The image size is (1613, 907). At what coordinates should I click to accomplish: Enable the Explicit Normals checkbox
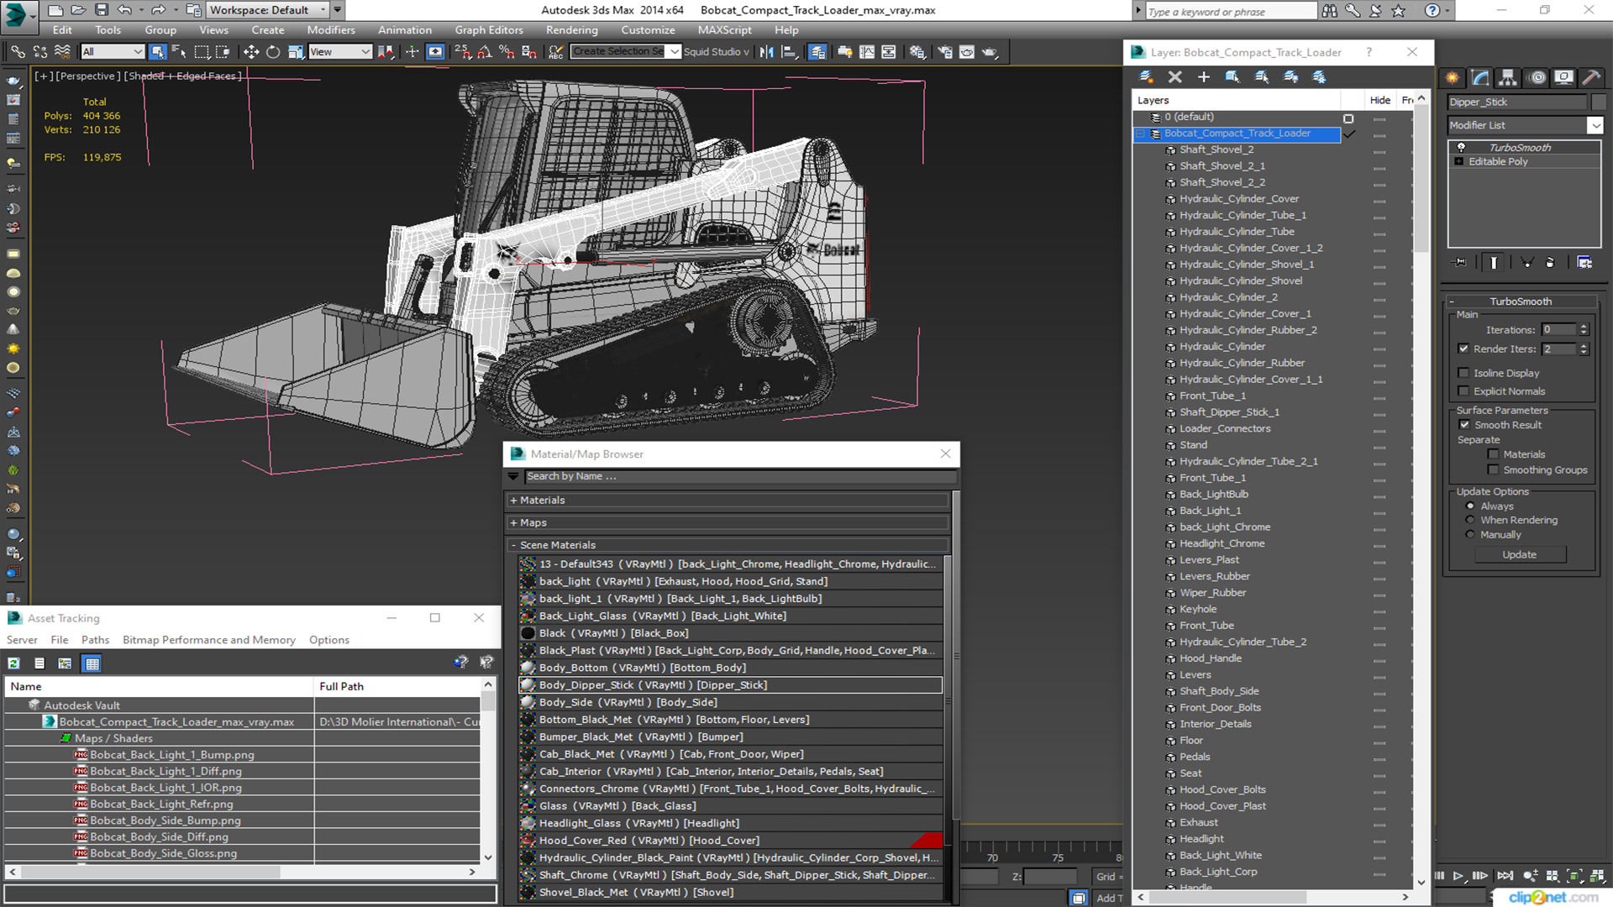(x=1463, y=391)
